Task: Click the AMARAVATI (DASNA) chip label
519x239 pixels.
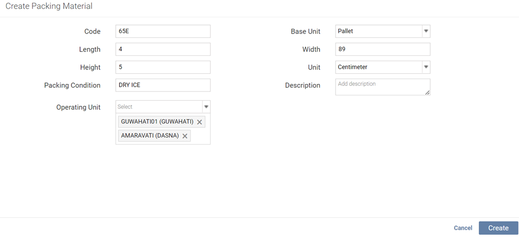Action: tap(150, 135)
